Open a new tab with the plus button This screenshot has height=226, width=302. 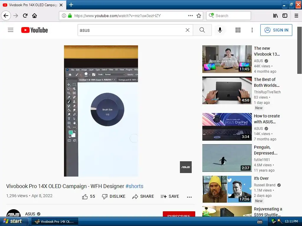[71, 5]
